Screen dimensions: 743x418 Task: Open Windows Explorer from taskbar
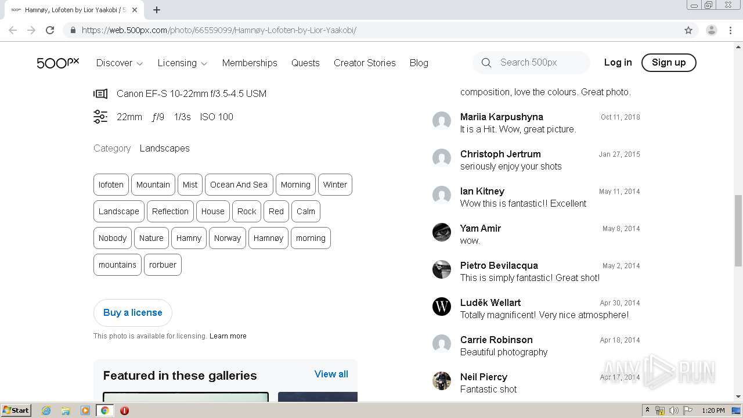click(66, 410)
